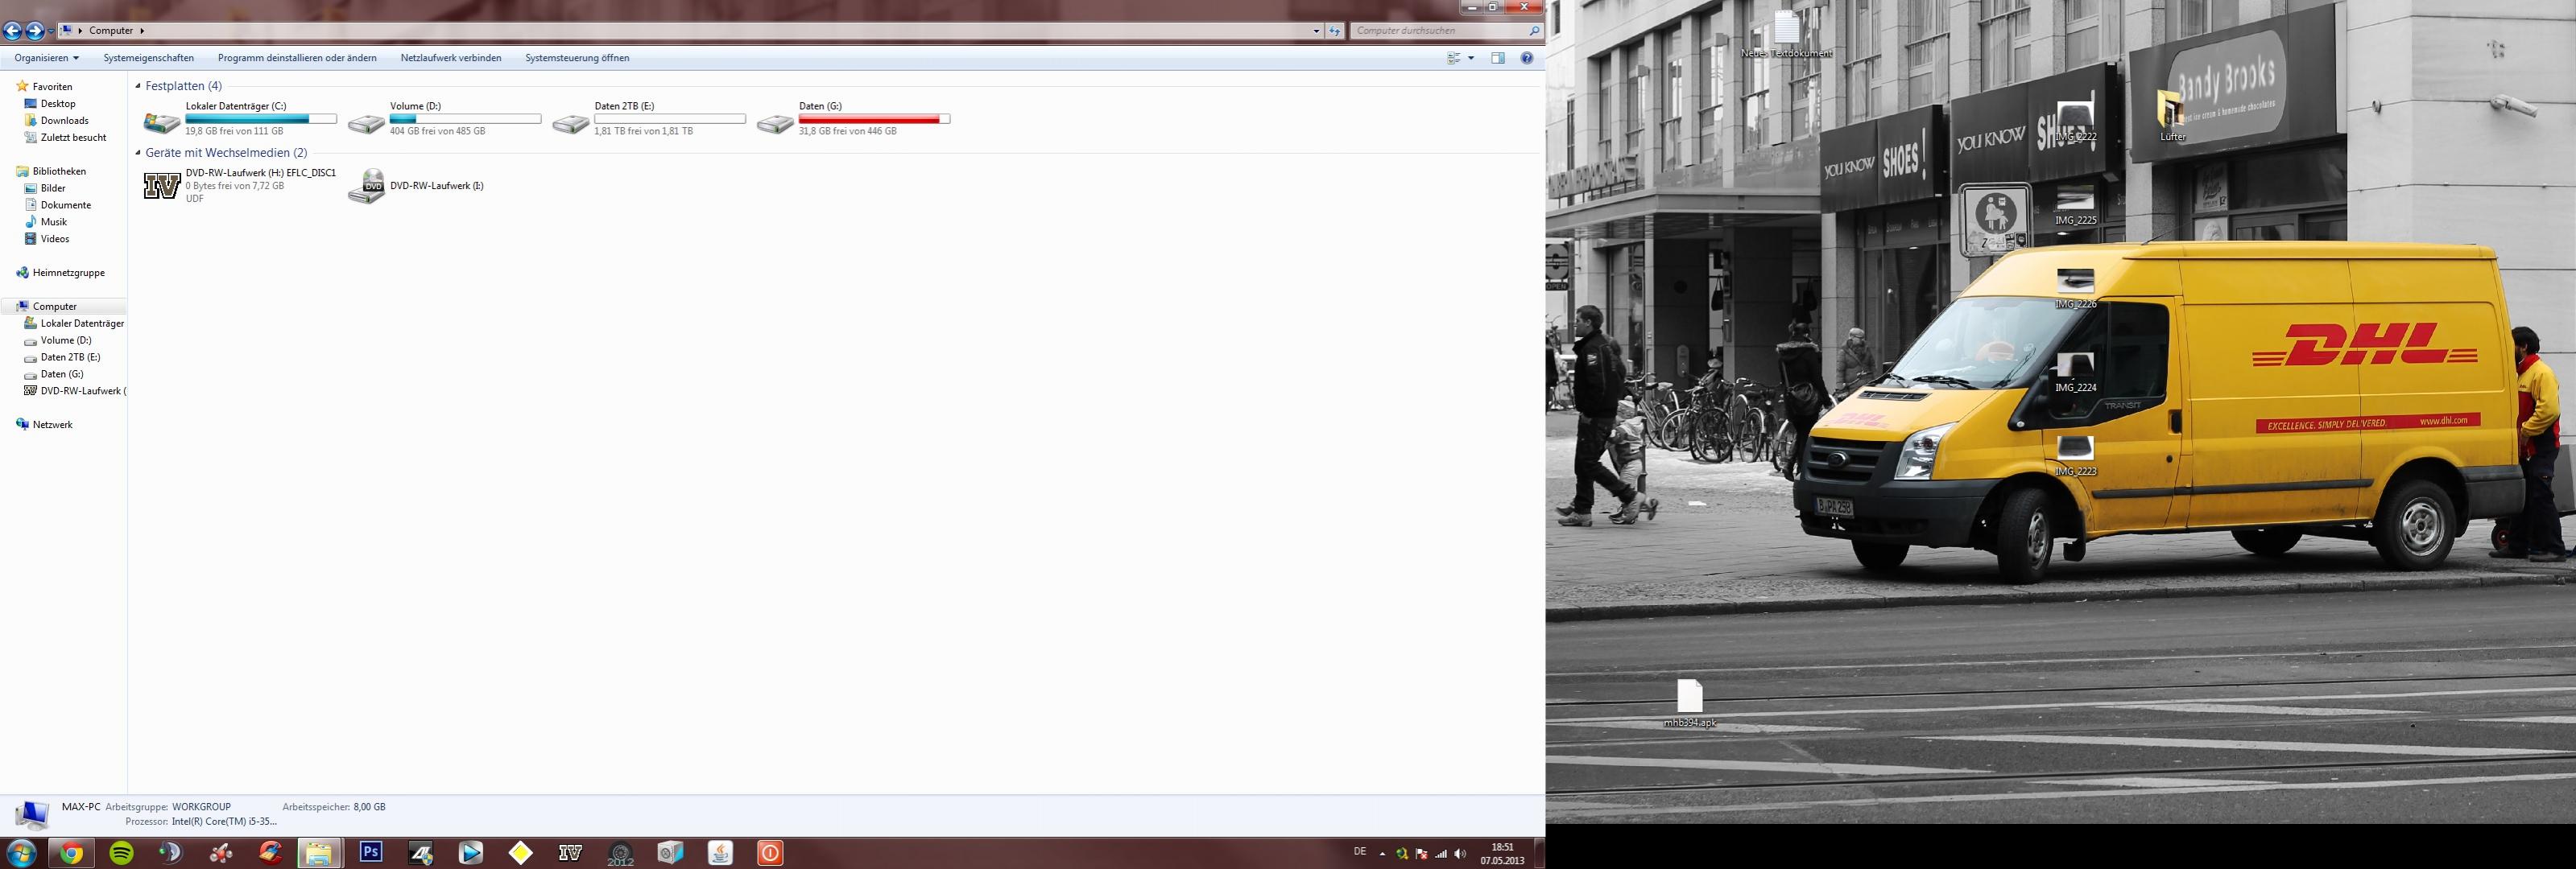Open the explorer help icon

[1527, 58]
